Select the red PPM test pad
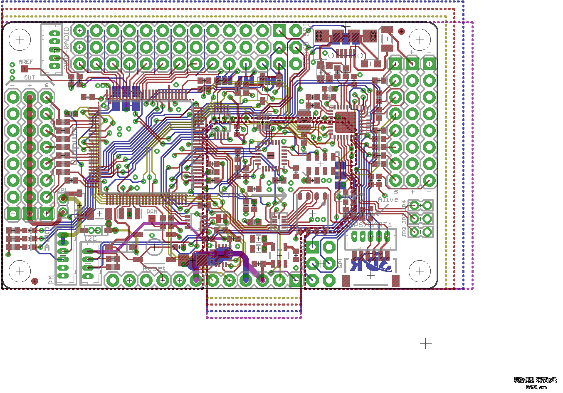 click(152, 219)
